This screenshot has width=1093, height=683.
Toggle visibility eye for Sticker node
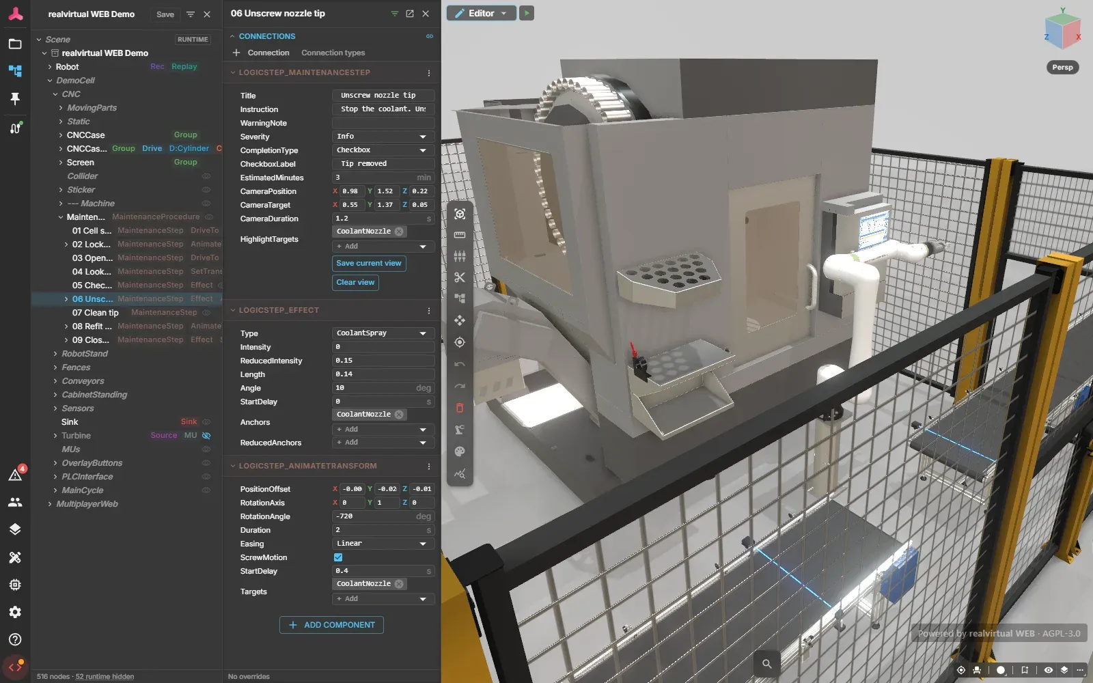(x=206, y=190)
